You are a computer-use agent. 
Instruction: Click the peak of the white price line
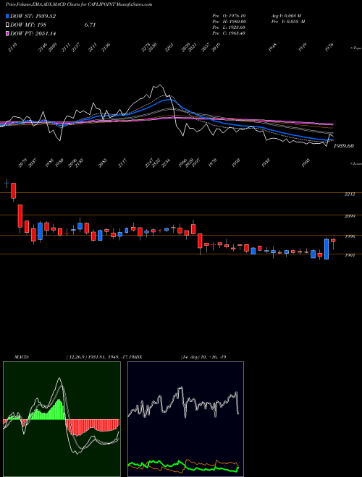click(x=160, y=86)
